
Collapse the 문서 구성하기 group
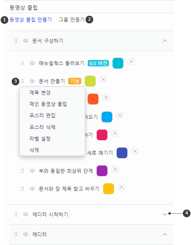[x=165, y=41]
